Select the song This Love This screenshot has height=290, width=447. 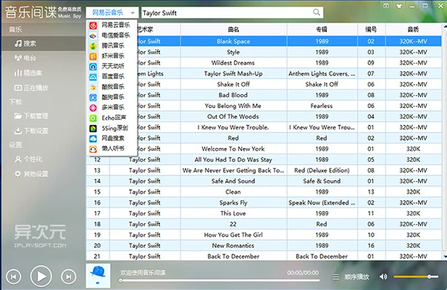233,213
